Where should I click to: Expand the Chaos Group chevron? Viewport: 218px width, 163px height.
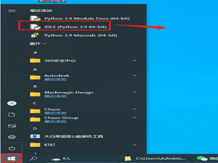(x=134, y=117)
